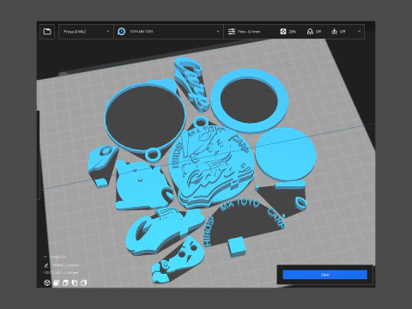The image size is (412, 309).
Task: Switch to front view cube icon
Action: point(57,282)
